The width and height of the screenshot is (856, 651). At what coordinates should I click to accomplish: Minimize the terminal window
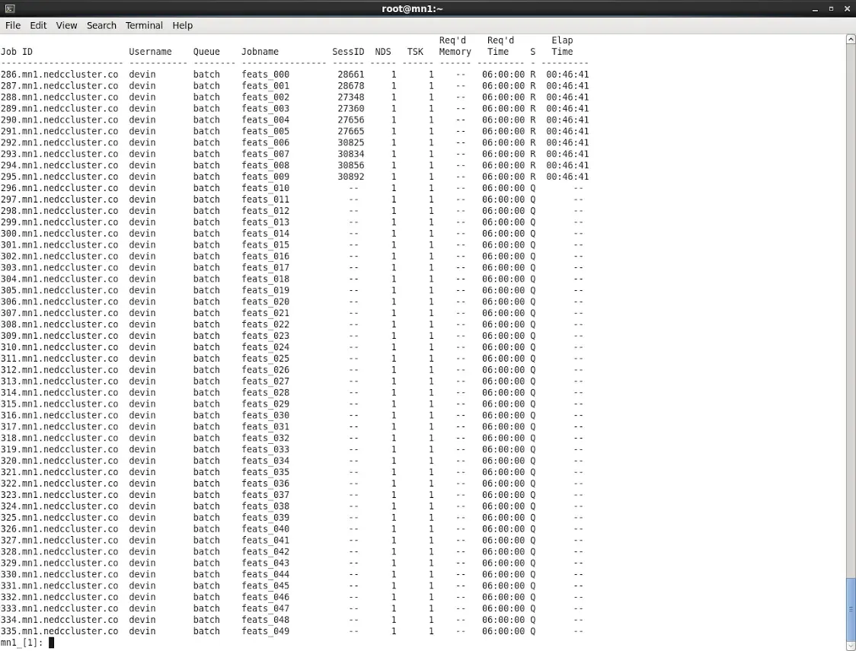click(x=815, y=8)
